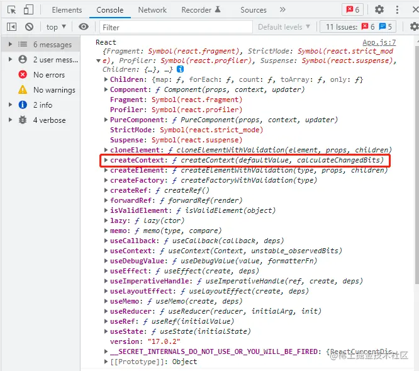Expand the useMemo property
Viewport: 419px width, 371px height.
pyautogui.click(x=106, y=301)
